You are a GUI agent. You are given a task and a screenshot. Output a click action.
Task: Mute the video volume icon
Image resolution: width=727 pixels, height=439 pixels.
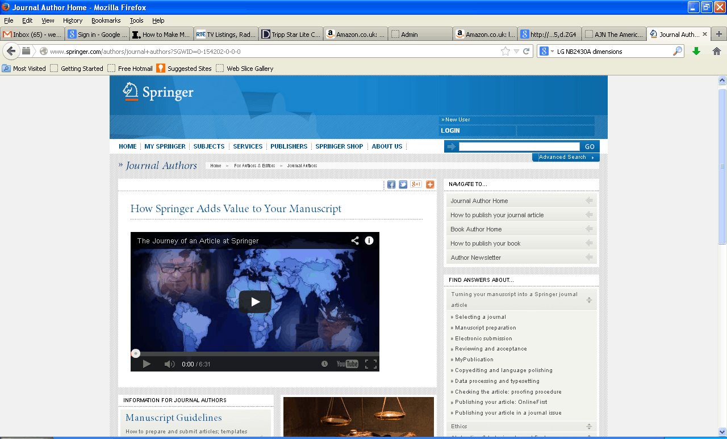169,364
